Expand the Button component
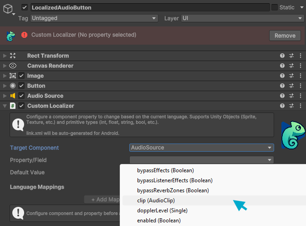The height and width of the screenshot is (226, 306). pos(5,86)
